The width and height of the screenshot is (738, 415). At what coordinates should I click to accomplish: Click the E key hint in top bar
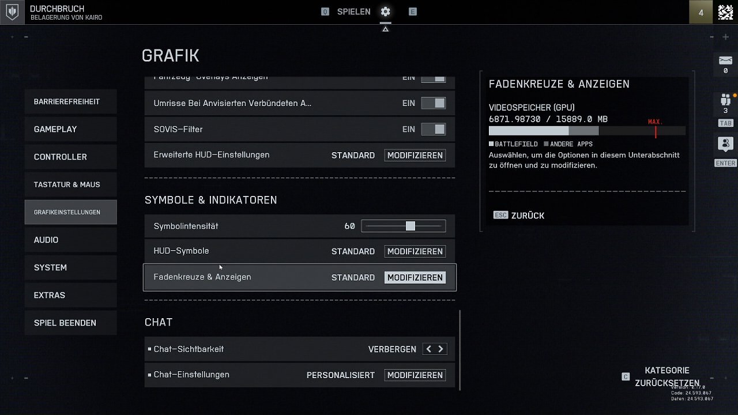[413, 12]
